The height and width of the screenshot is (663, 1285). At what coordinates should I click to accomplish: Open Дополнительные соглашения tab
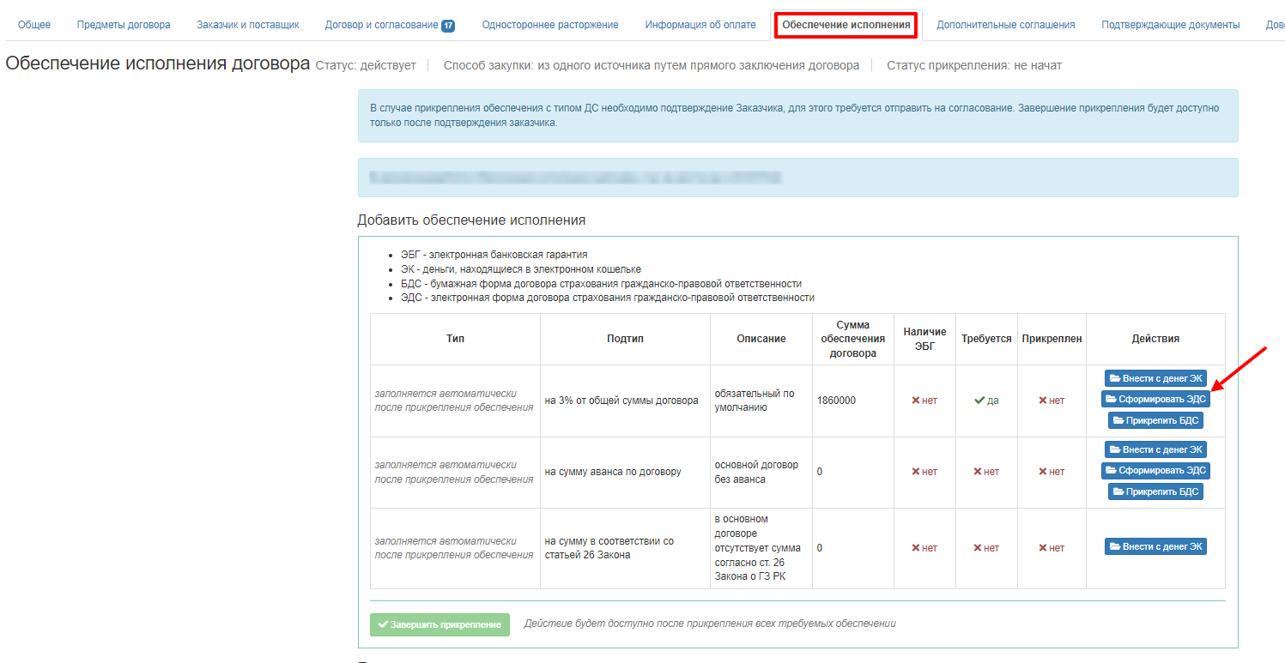[1005, 25]
